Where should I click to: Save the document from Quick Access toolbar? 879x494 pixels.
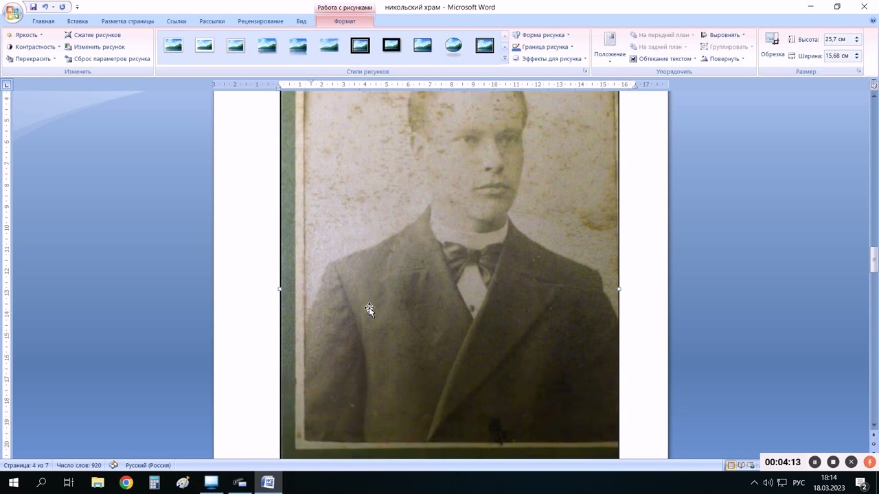pos(33,7)
